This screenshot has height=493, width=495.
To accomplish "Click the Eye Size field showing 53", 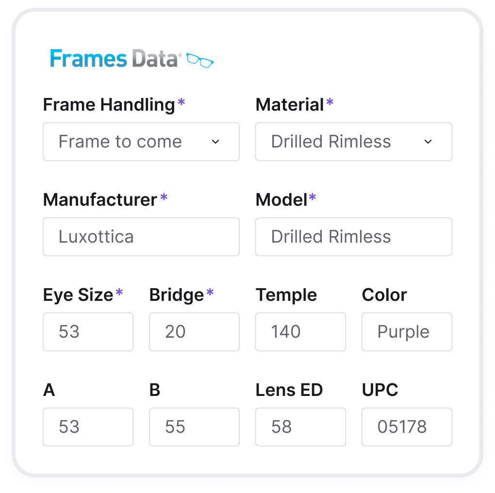I will click(x=88, y=332).
